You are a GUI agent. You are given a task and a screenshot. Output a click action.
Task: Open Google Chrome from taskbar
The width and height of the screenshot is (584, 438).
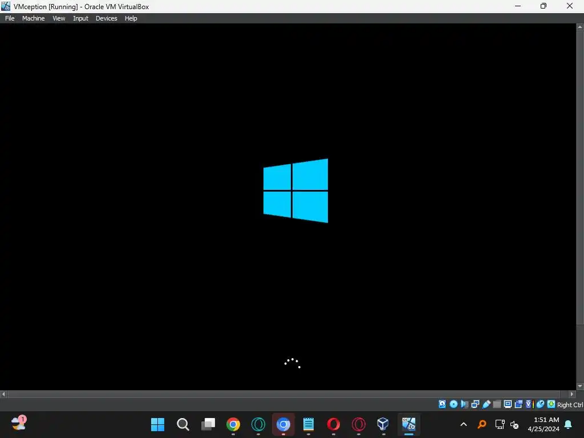pos(233,424)
